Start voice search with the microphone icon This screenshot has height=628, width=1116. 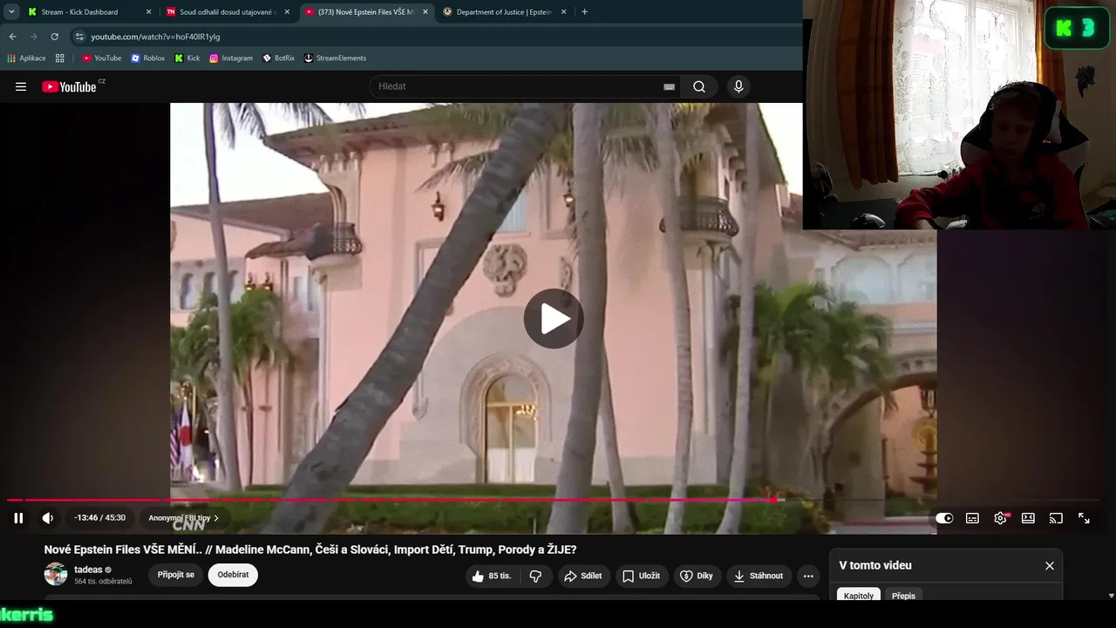point(738,86)
